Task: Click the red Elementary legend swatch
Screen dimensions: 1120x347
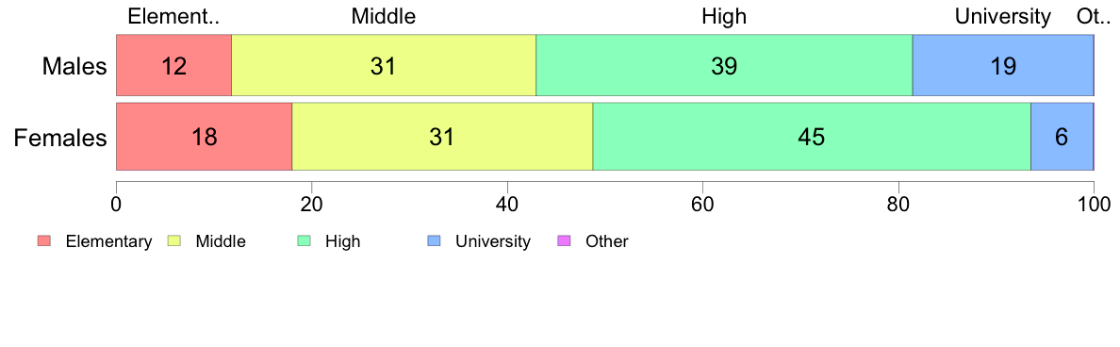Action: coord(44,241)
